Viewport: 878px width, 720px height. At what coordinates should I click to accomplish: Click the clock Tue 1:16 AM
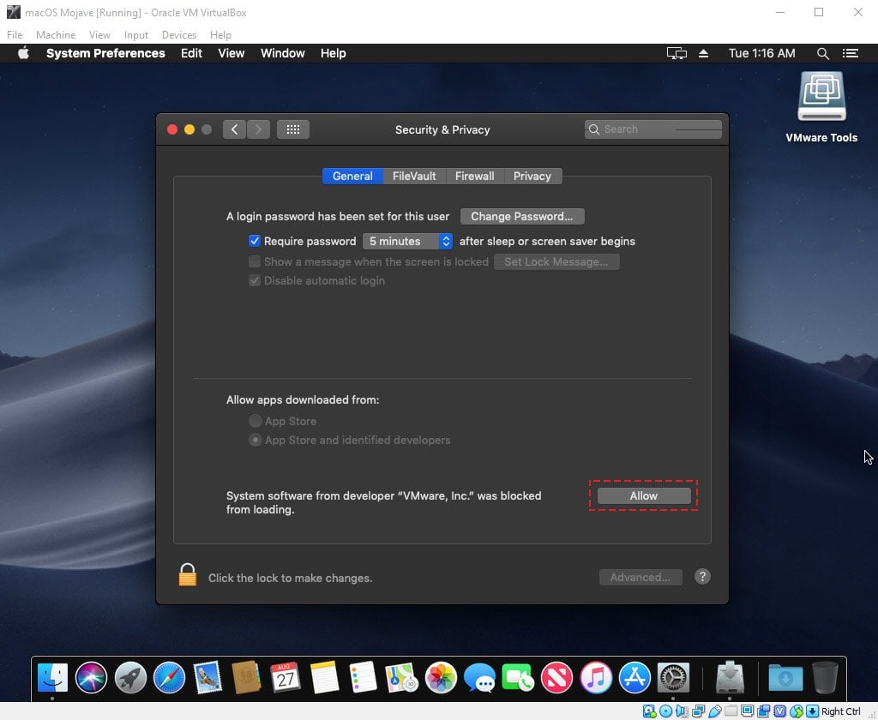click(x=761, y=53)
